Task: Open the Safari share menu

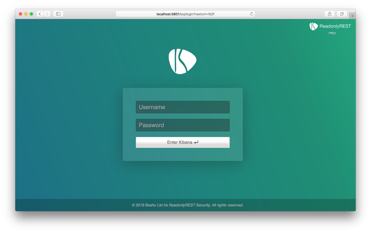Action: click(x=330, y=14)
